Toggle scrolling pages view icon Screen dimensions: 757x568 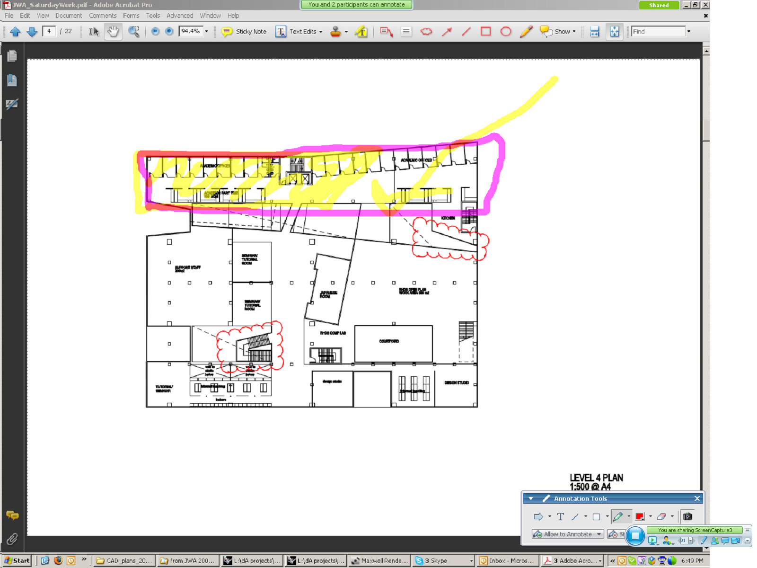pyautogui.click(x=595, y=32)
